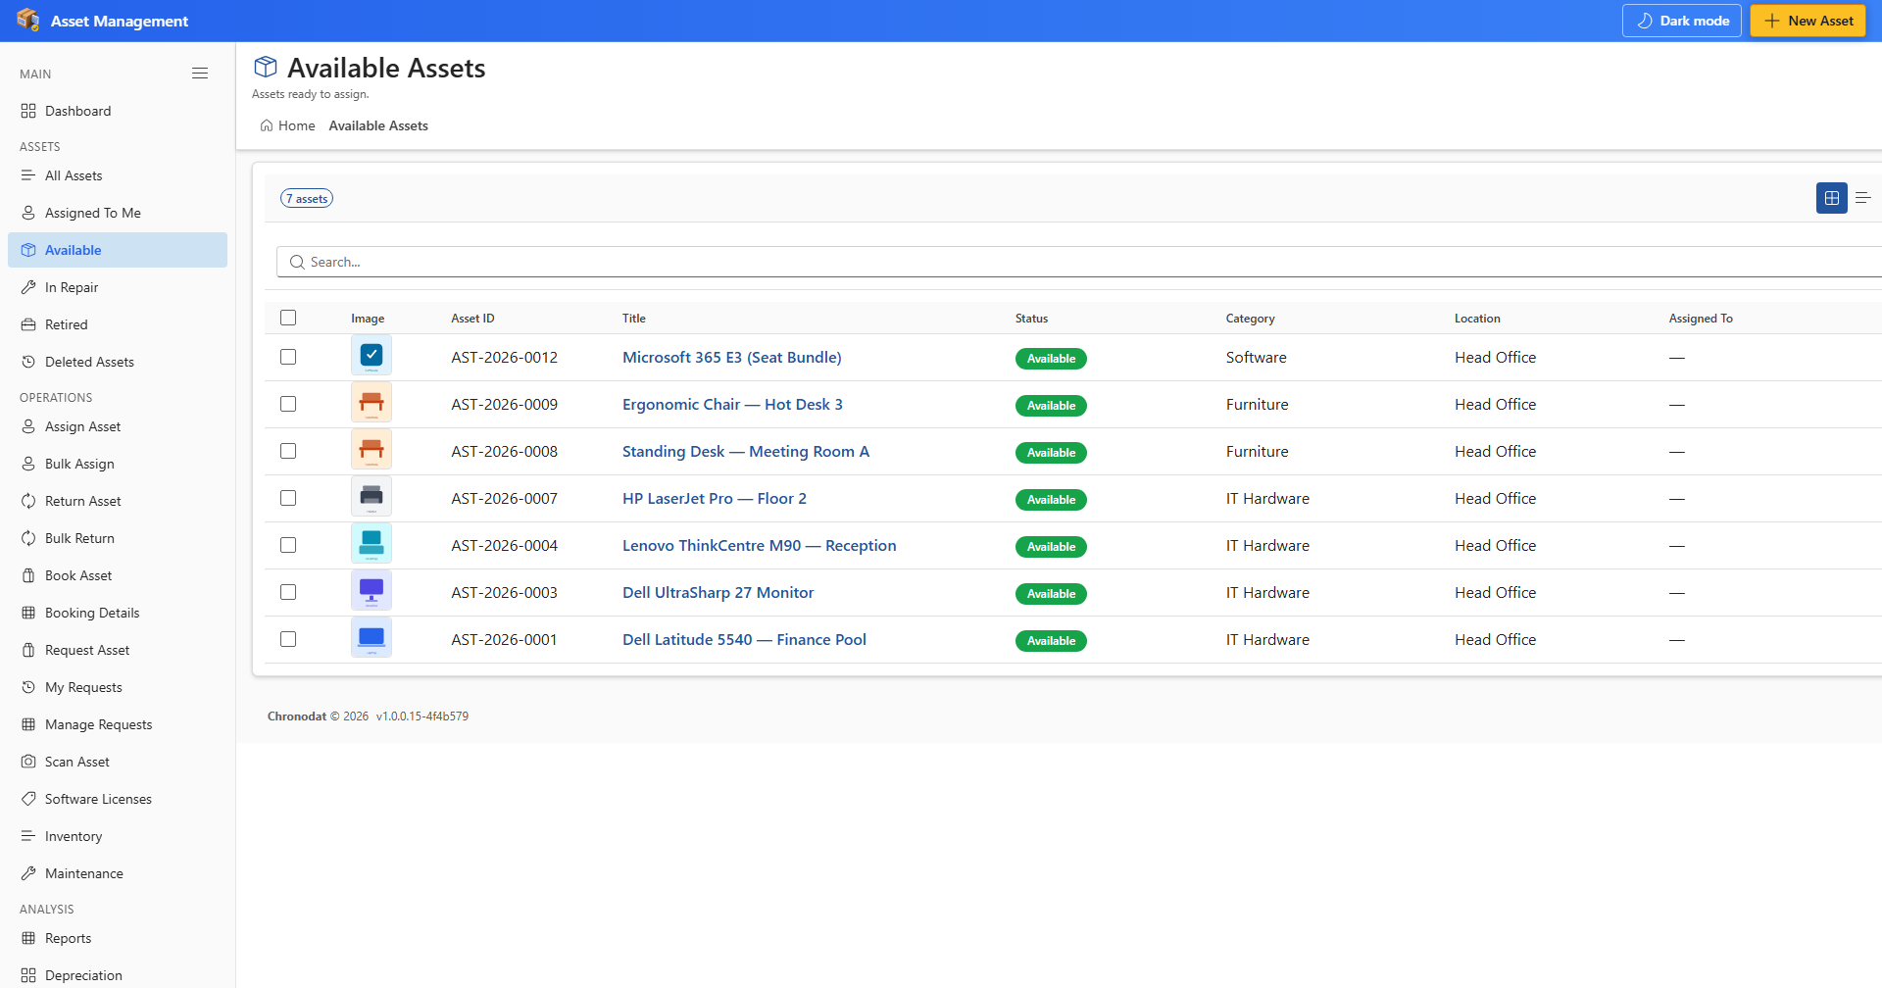Open Dell Latitude 5540 — Finance Pool link
This screenshot has width=1882, height=988.
(744, 639)
